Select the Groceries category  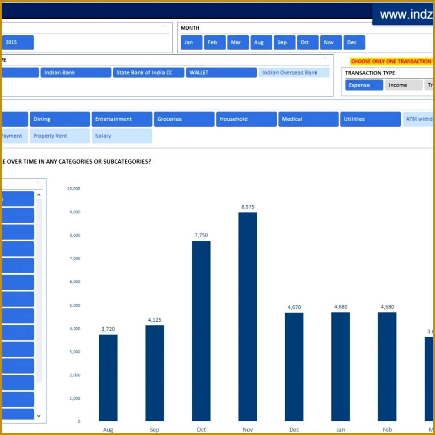(x=184, y=119)
